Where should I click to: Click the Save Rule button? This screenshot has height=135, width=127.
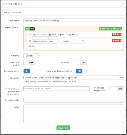63,128
